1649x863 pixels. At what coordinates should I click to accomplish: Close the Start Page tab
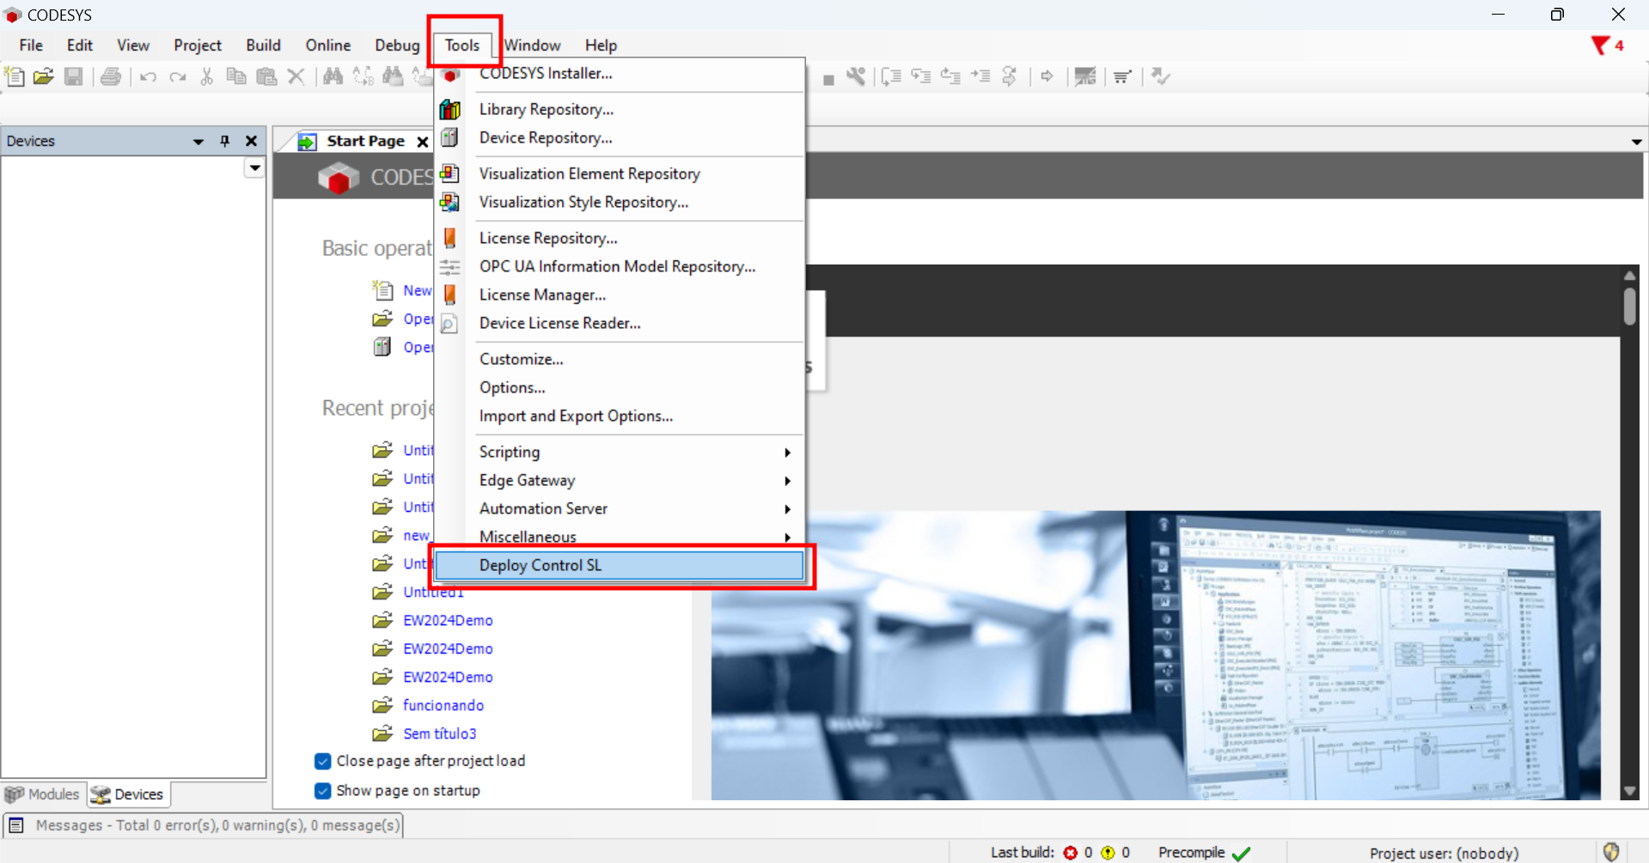[x=422, y=142]
